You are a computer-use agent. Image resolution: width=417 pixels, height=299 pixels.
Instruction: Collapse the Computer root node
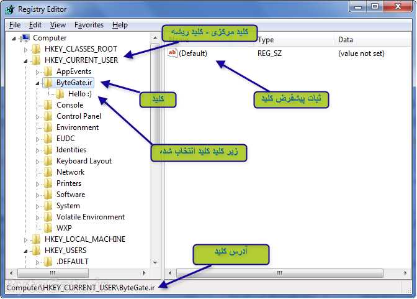14,39
